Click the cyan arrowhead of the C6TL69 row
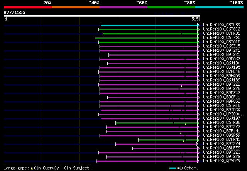 tap(198, 25)
